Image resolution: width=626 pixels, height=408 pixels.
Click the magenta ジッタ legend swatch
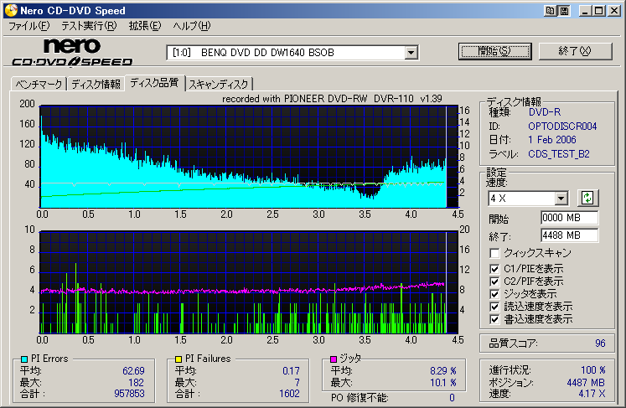click(334, 359)
